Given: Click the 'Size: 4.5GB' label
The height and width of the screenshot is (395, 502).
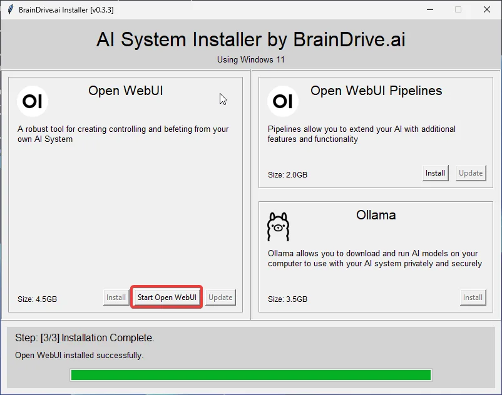Looking at the screenshot, I should [37, 299].
